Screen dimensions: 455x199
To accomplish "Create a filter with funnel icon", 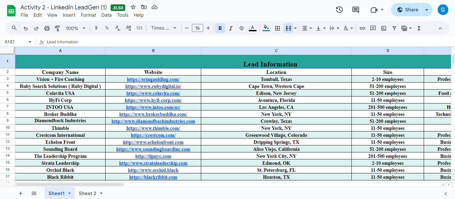I will [394, 28].
